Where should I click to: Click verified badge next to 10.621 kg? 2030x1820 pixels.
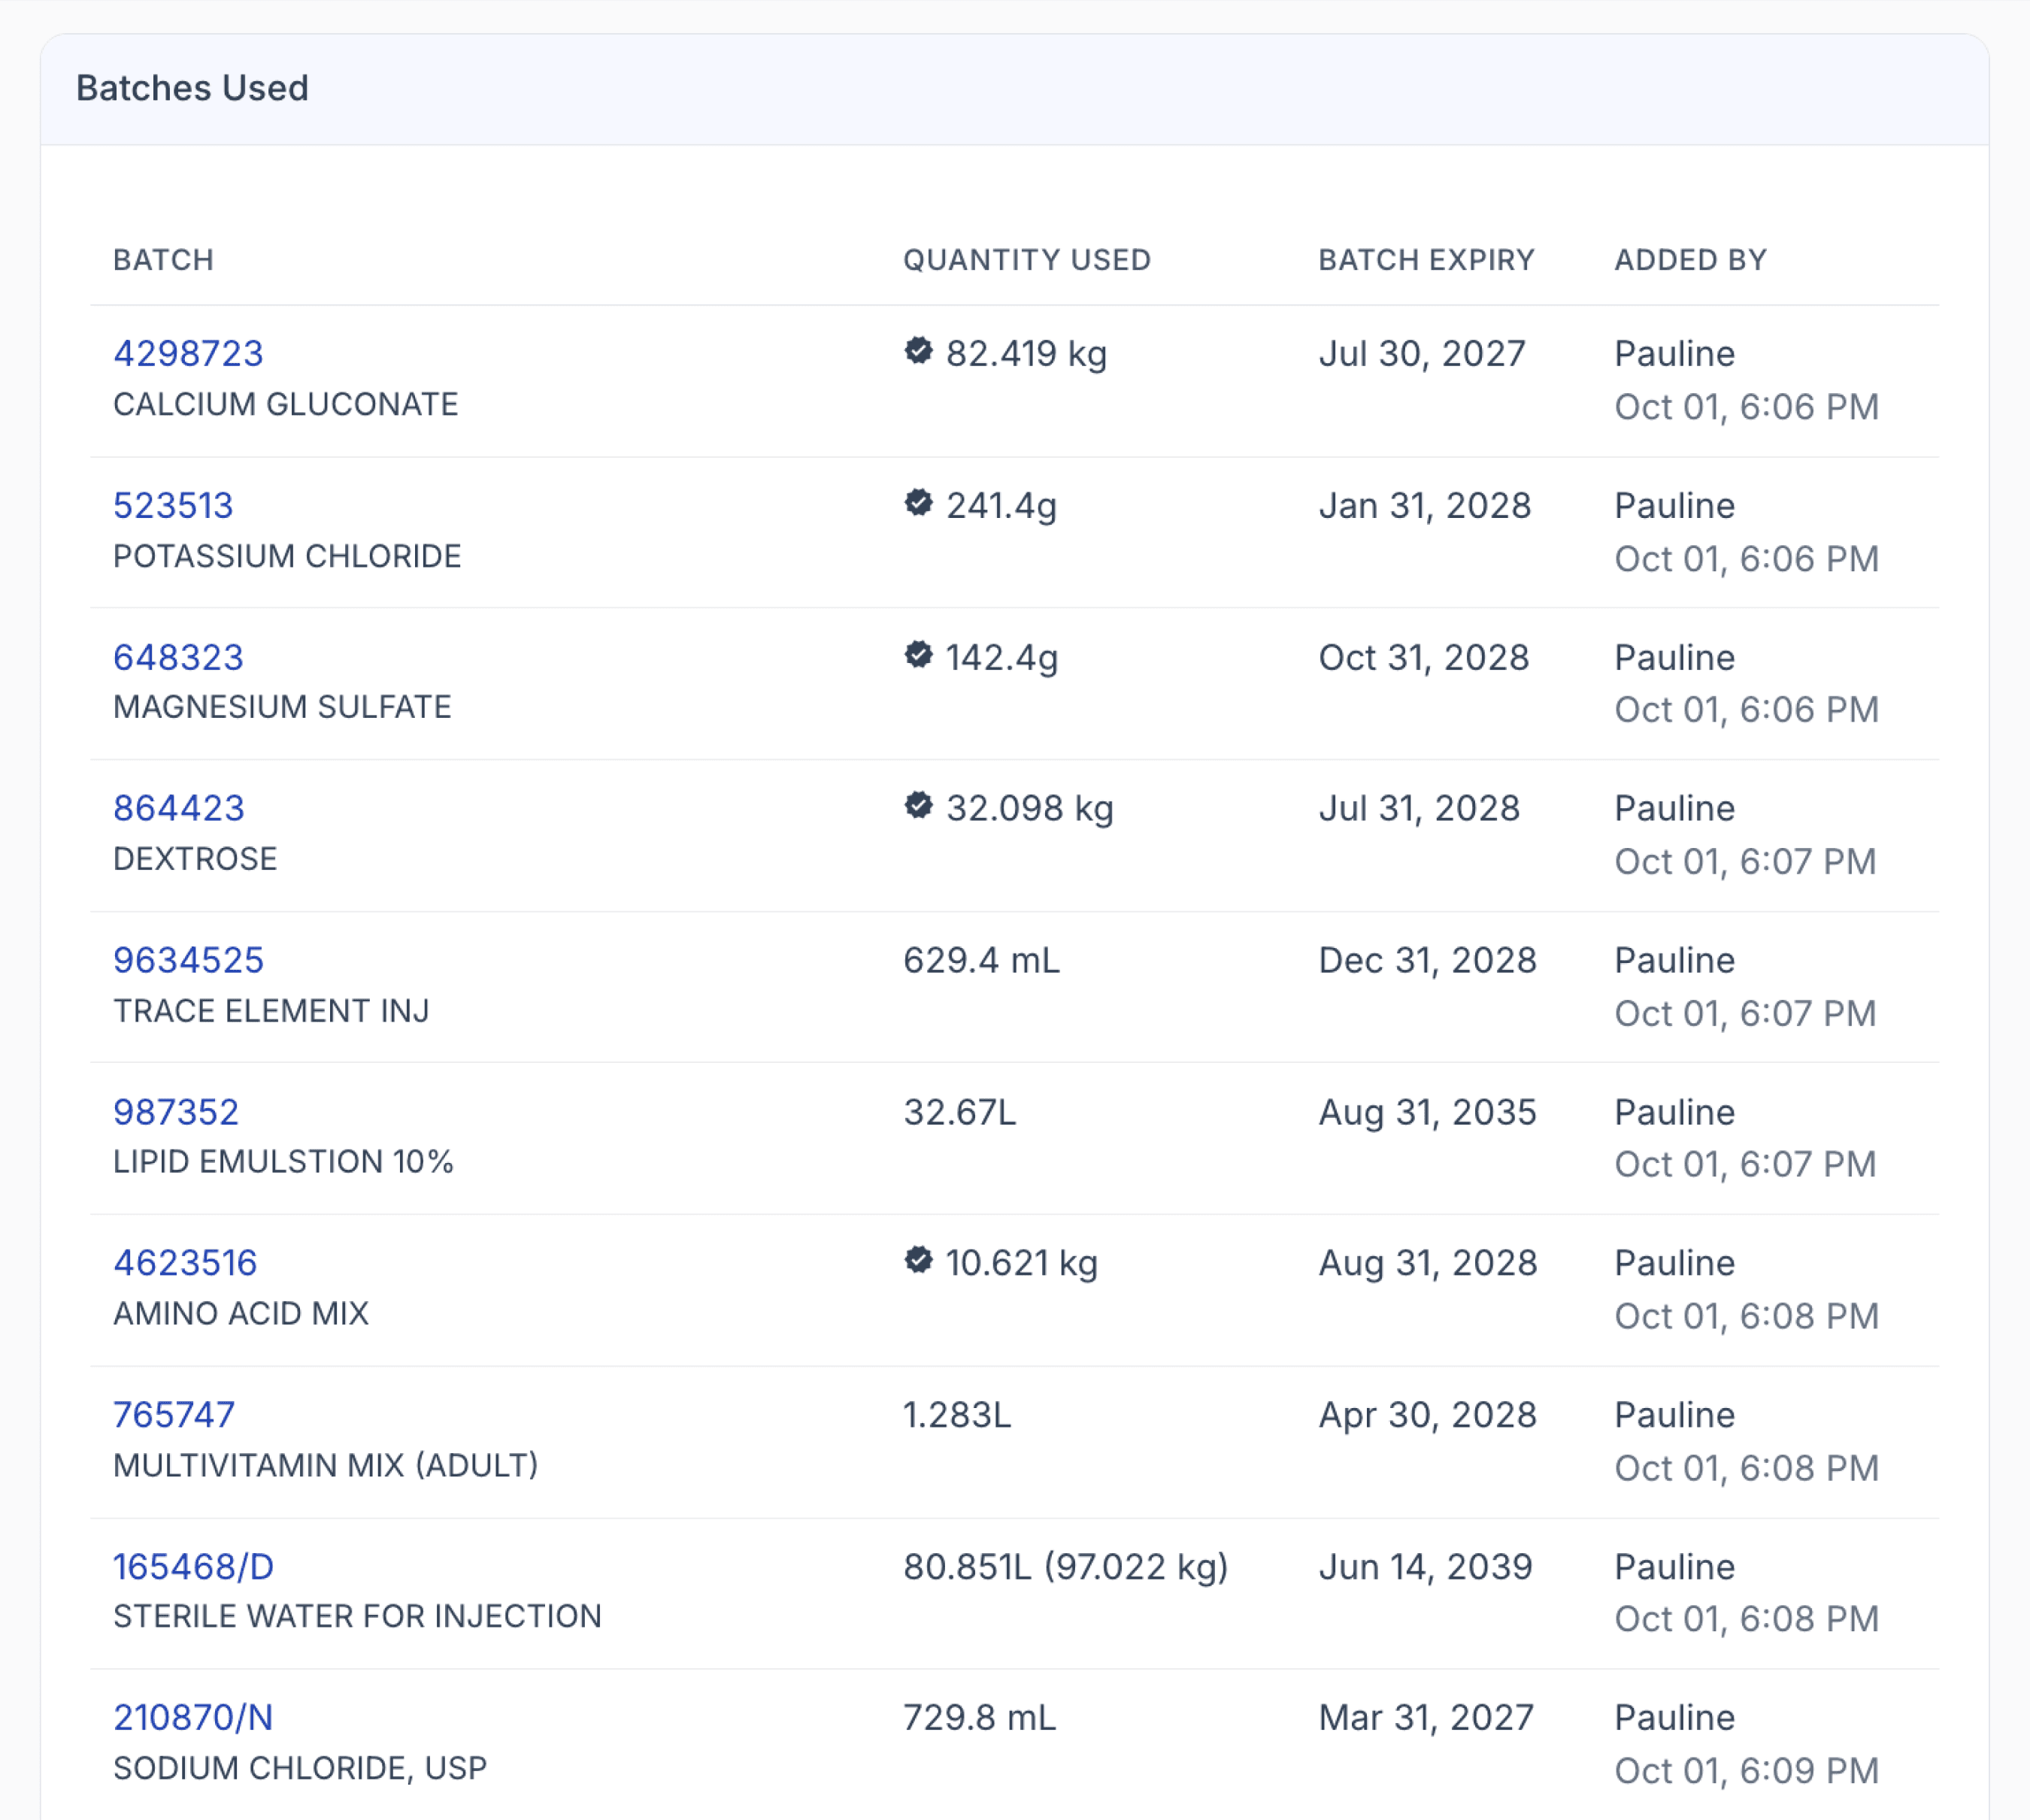918,1261
